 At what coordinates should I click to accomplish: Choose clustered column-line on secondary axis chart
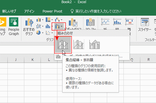point(79,45)
